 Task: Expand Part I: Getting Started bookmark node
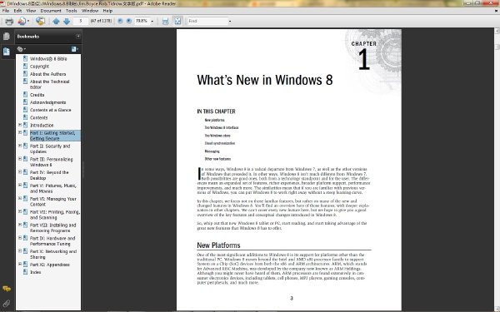20,132
